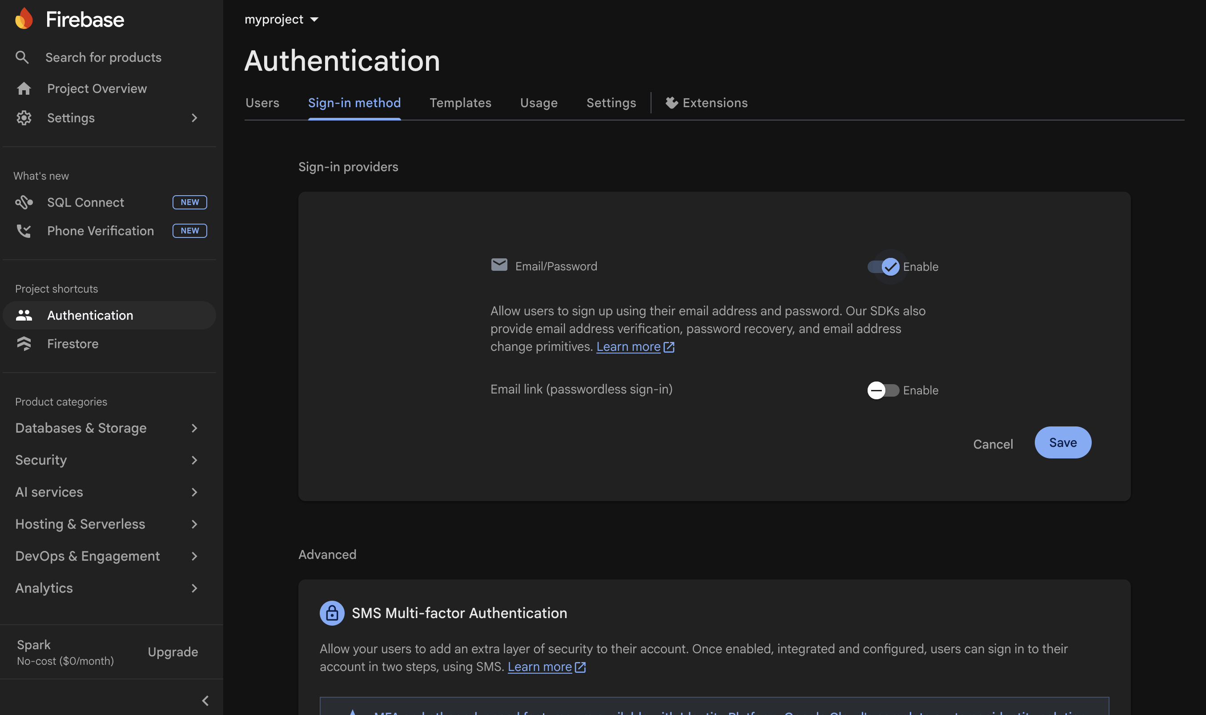The width and height of the screenshot is (1206, 715).
Task: Collapse the sidebar with the chevron
Action: click(205, 700)
